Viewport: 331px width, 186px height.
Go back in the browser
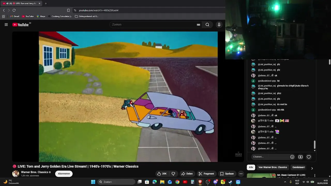pos(4,10)
